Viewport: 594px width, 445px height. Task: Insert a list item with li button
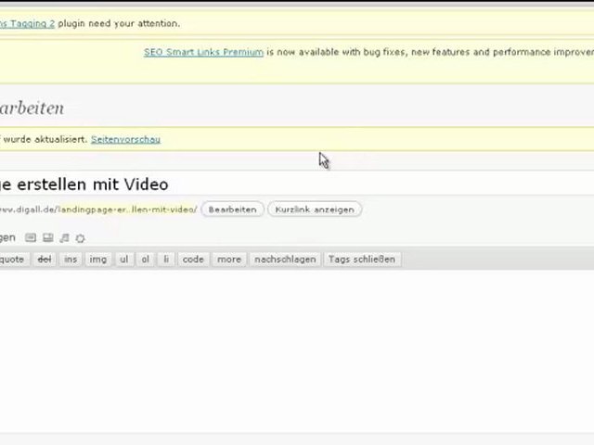tap(166, 260)
